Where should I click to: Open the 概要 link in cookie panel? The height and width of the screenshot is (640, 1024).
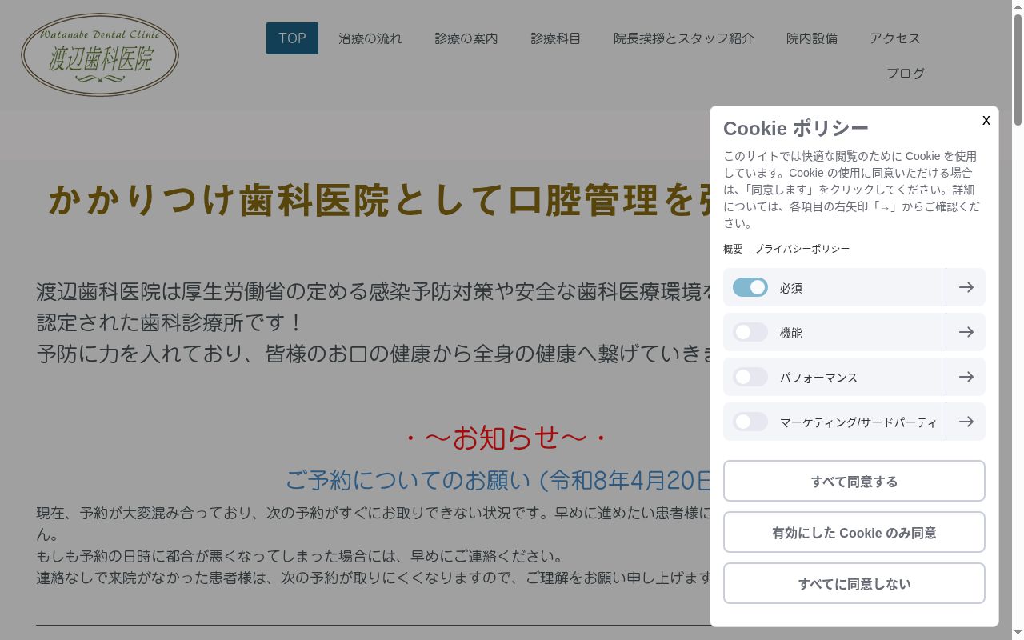733,249
